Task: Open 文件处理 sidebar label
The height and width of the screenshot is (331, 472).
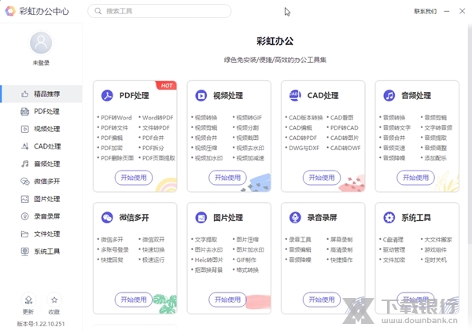Action: [47, 234]
